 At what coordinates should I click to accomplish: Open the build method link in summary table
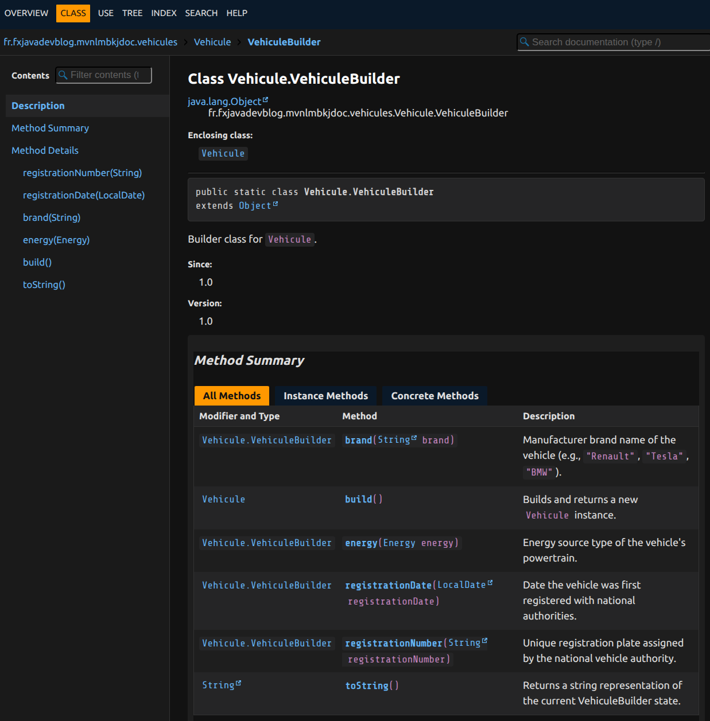tap(358, 500)
